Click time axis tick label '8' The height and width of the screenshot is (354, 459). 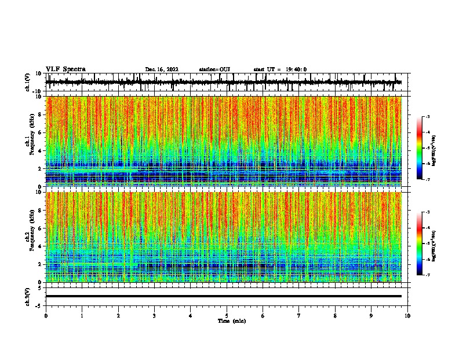pos(335,316)
